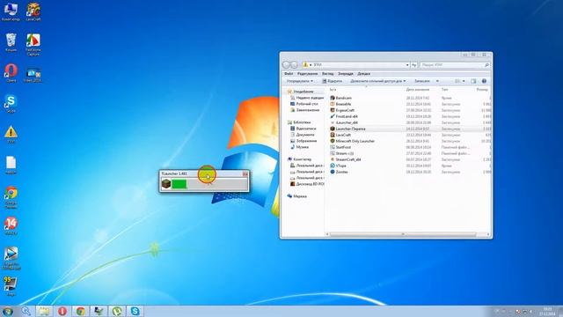Open Завантаження in the navigation pane

click(304, 110)
